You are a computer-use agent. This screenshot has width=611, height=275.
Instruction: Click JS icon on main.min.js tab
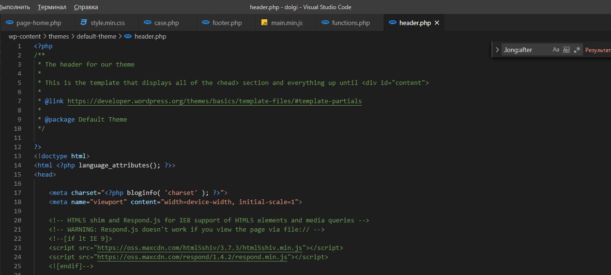click(264, 23)
